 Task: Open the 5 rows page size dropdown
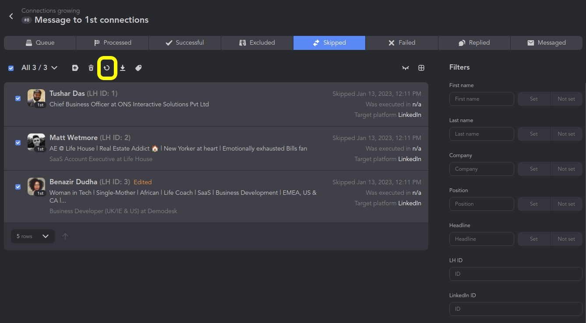(33, 236)
